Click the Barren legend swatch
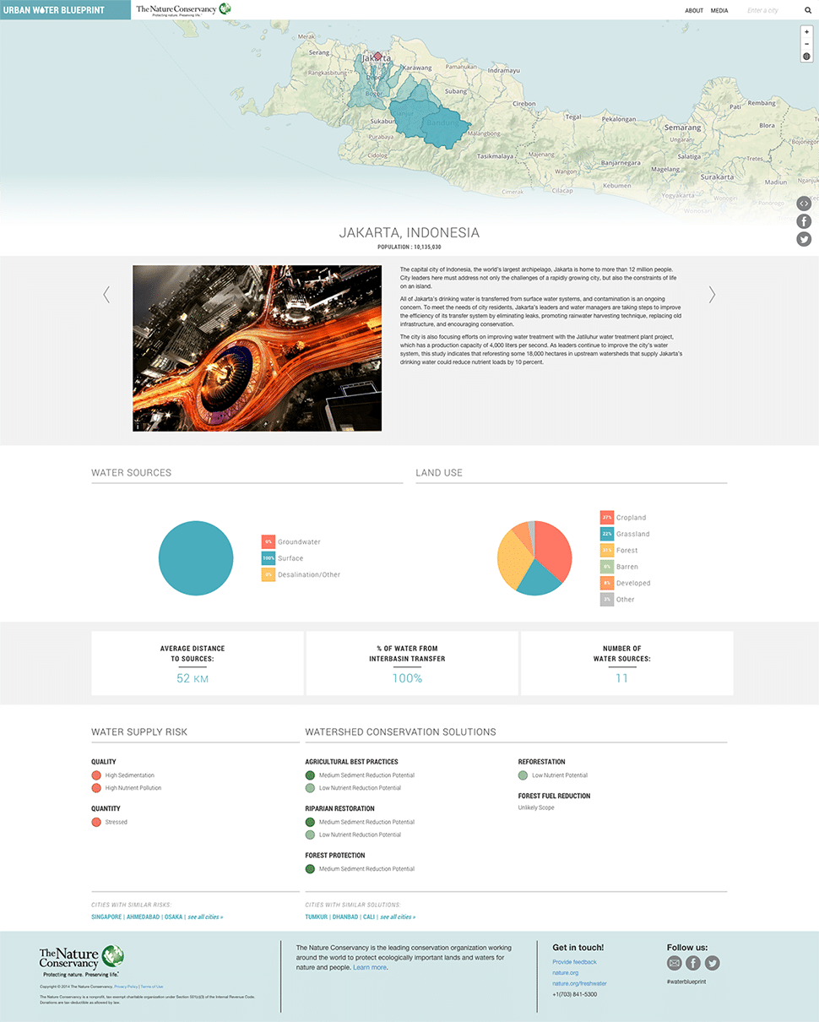 pyautogui.click(x=606, y=567)
